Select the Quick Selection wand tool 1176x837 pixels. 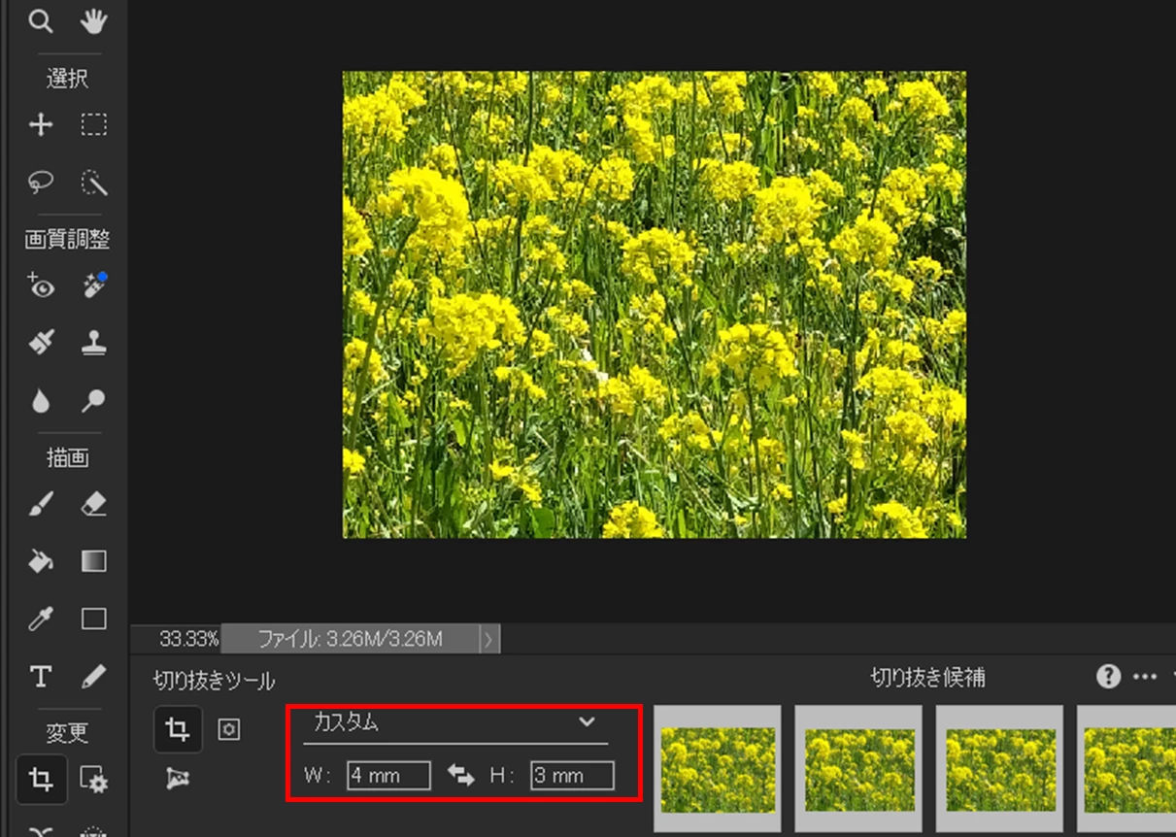click(x=93, y=182)
